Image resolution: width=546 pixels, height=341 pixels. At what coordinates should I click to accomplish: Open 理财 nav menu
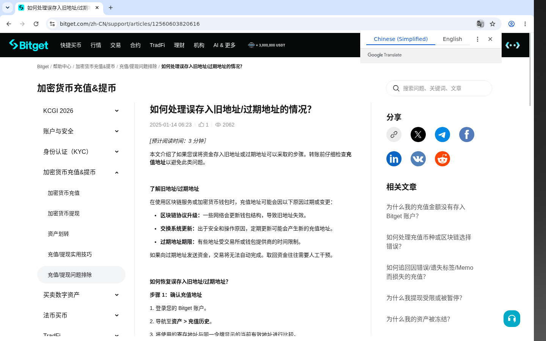tap(179, 45)
